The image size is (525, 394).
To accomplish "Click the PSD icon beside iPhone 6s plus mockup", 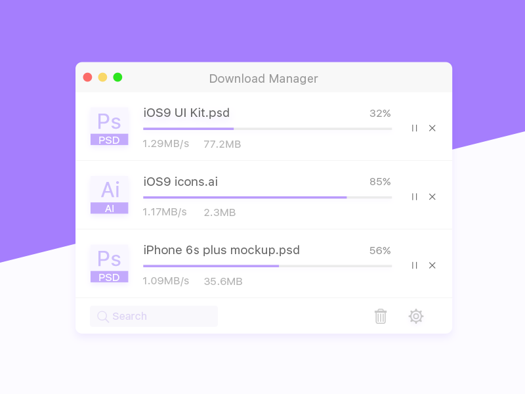I will coord(109,259).
